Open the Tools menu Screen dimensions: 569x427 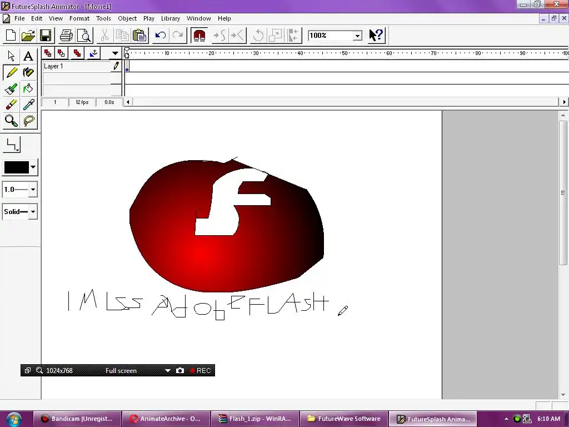(103, 18)
